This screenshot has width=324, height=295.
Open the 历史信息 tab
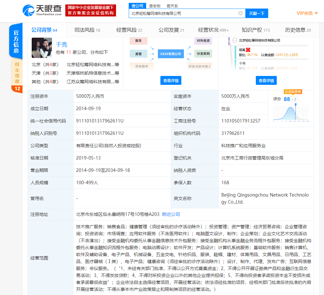tap(298, 30)
